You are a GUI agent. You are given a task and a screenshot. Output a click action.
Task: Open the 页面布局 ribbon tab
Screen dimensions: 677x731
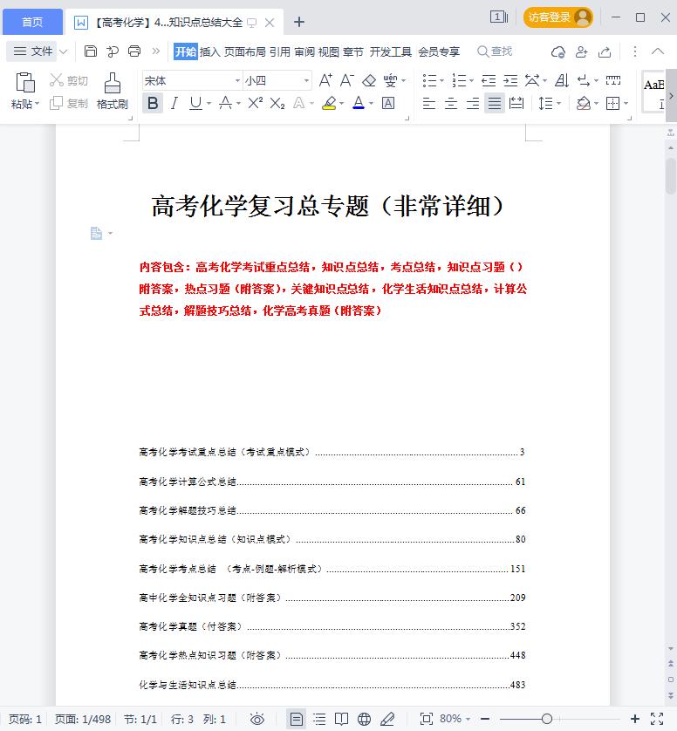tap(245, 51)
